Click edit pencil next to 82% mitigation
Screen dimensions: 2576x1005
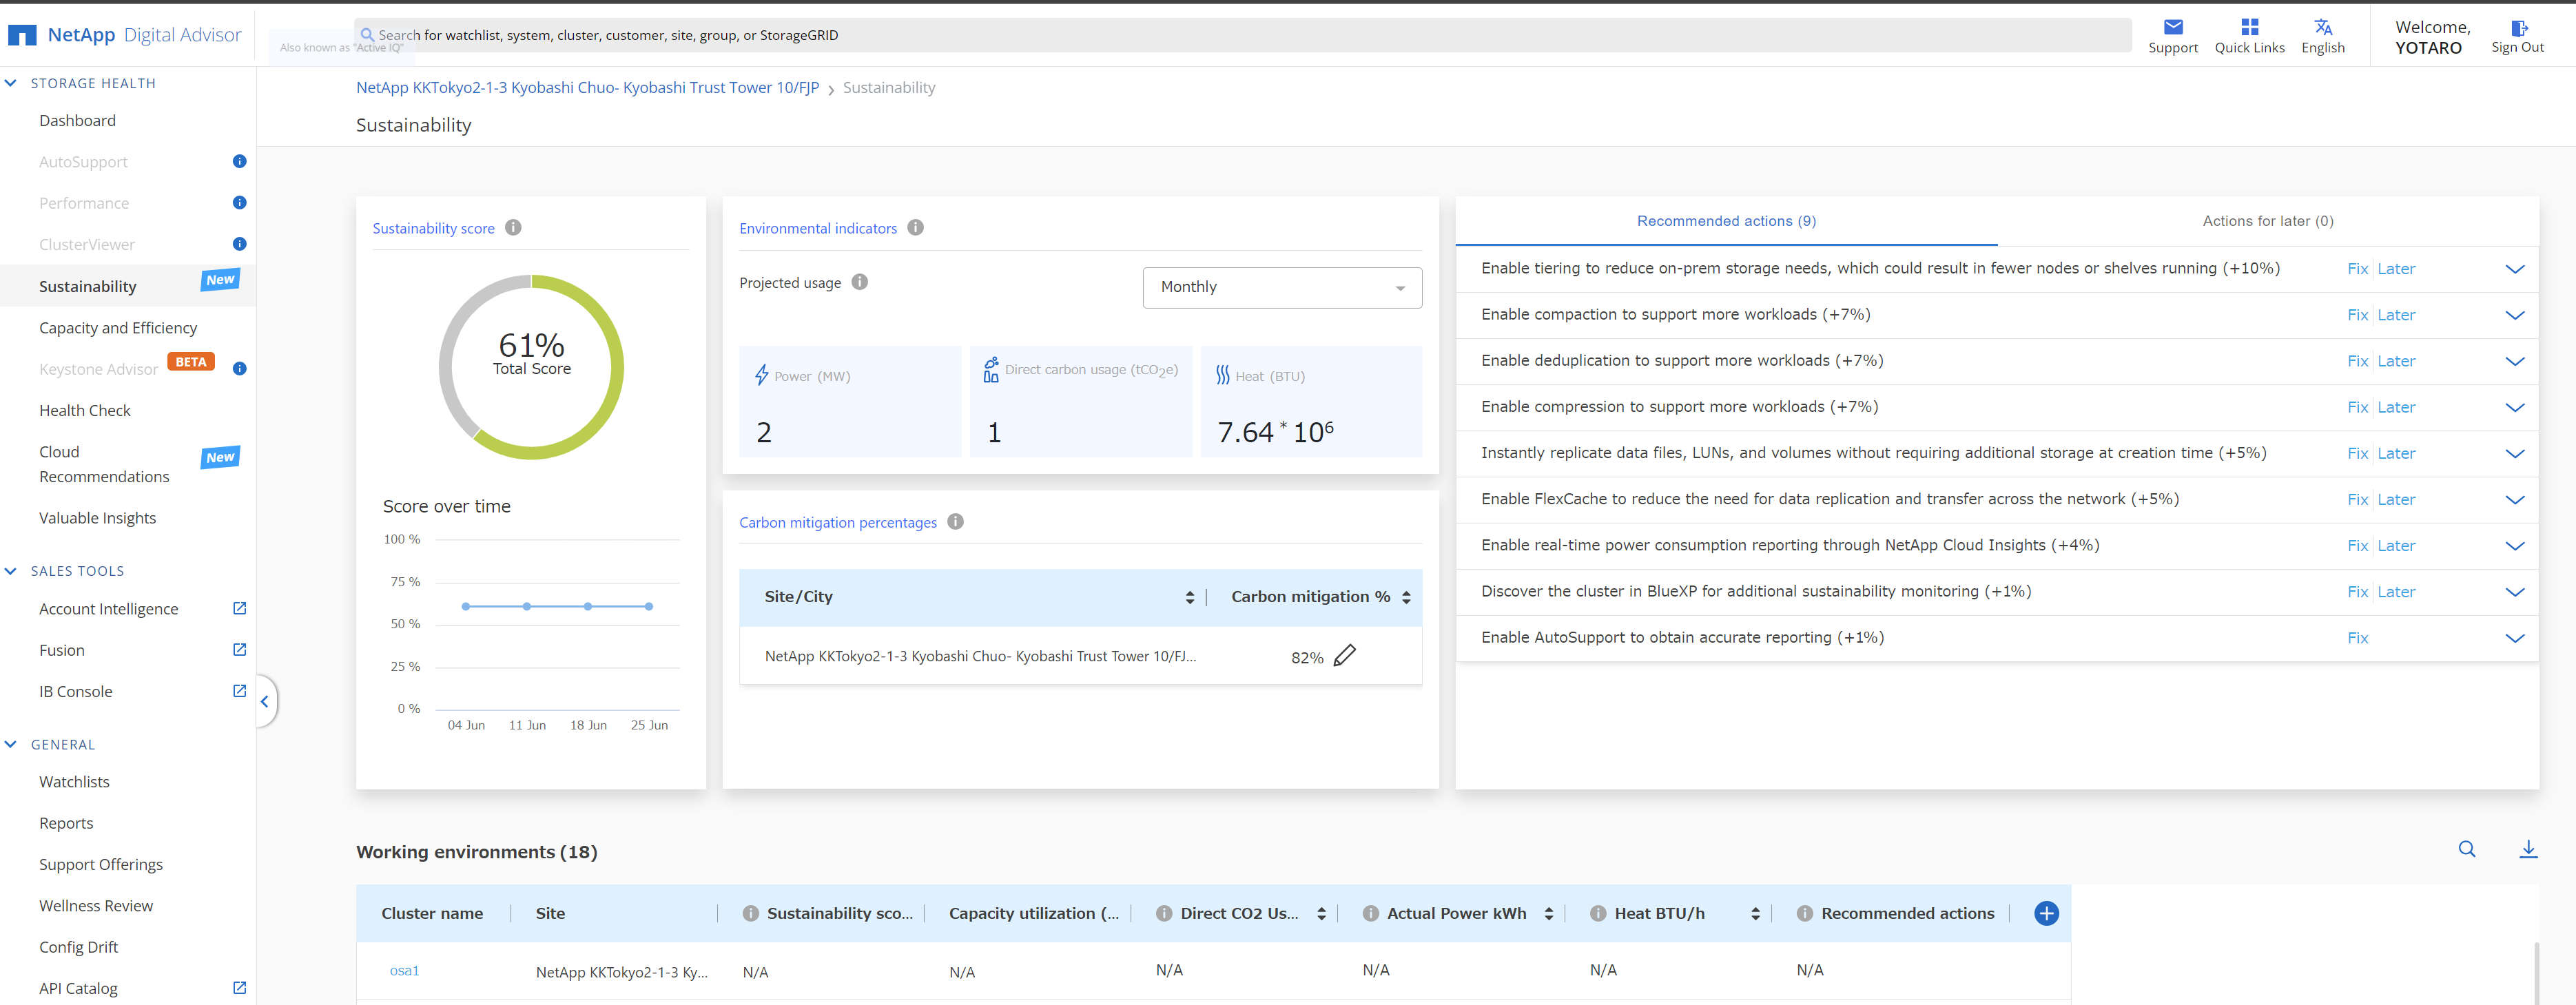(1345, 655)
